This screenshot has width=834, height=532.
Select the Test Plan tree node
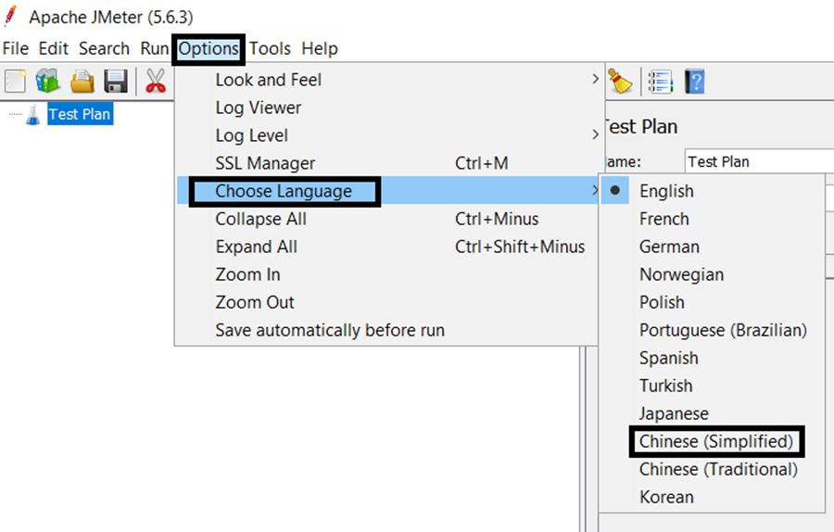coord(79,114)
